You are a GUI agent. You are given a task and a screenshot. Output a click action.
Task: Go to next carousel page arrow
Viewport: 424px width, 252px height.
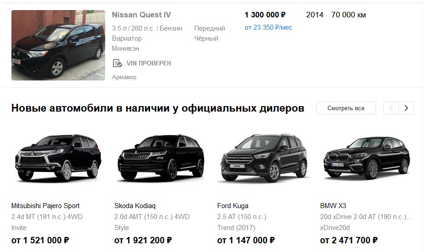(406, 108)
